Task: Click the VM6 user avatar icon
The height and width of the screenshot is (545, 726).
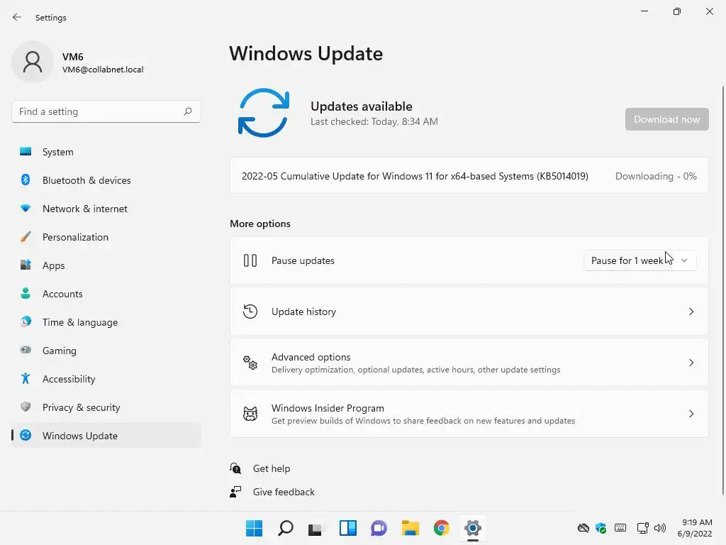Action: point(33,62)
